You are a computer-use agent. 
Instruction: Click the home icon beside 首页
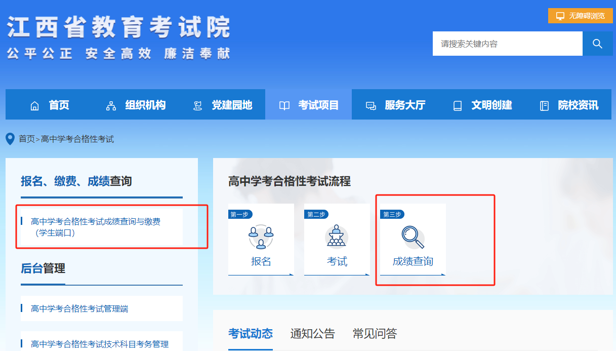click(35, 106)
